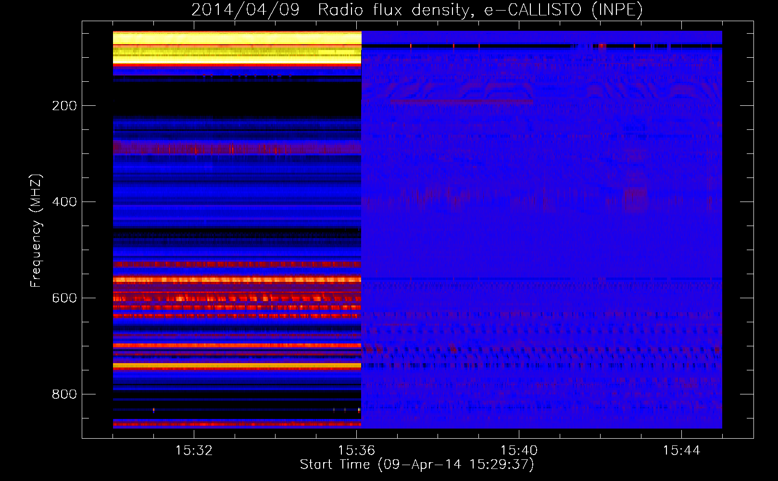Click the 400 frequency tick label
Viewport: 778px width, 481px height.
coord(64,202)
